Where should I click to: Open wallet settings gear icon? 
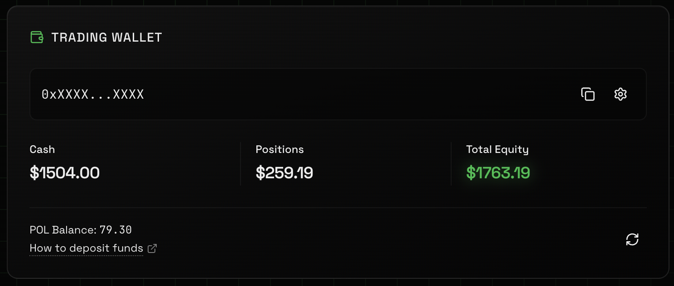(620, 94)
